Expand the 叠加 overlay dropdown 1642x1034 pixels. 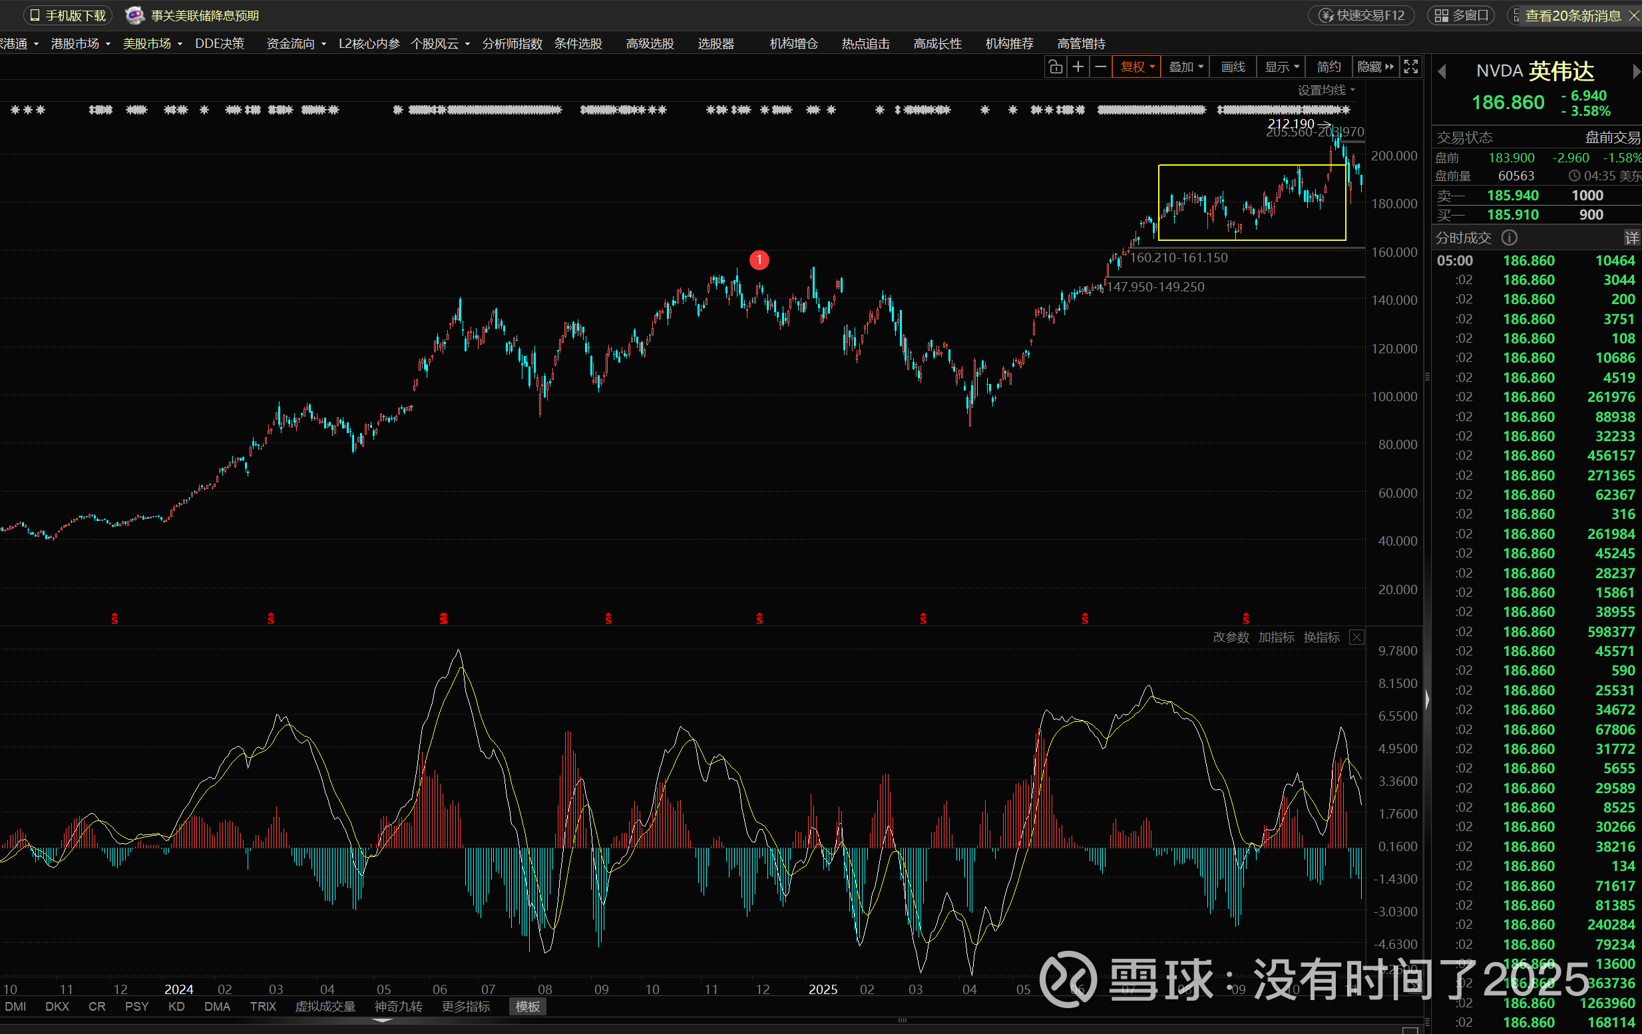(1186, 67)
